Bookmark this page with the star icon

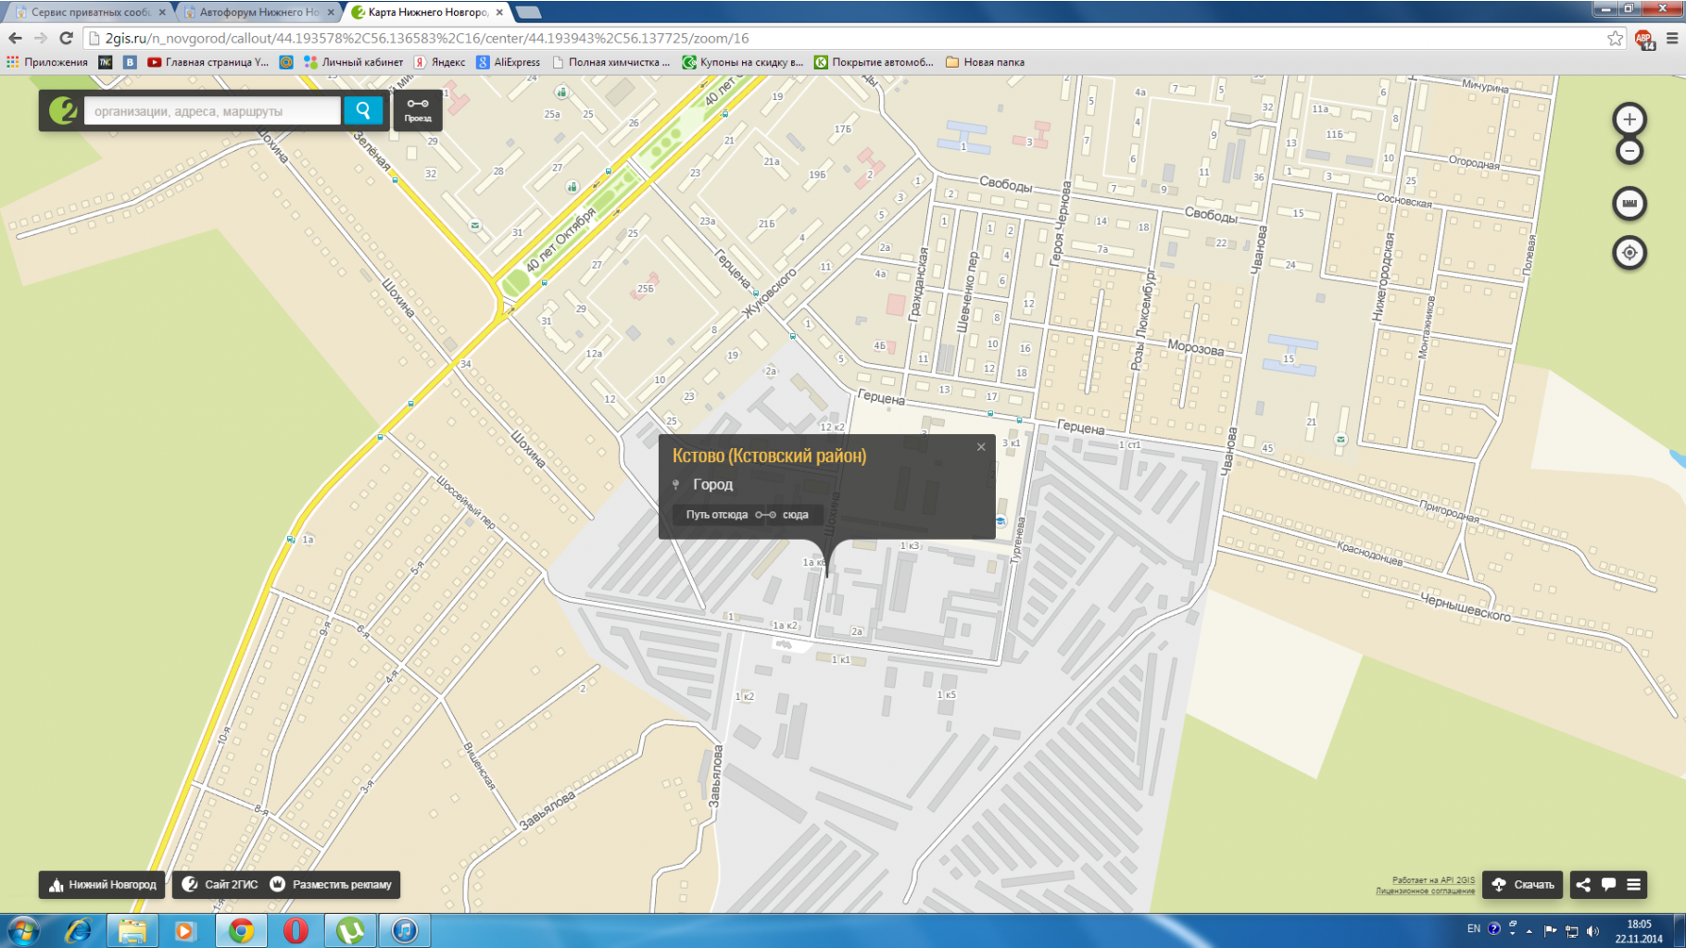1616,38
